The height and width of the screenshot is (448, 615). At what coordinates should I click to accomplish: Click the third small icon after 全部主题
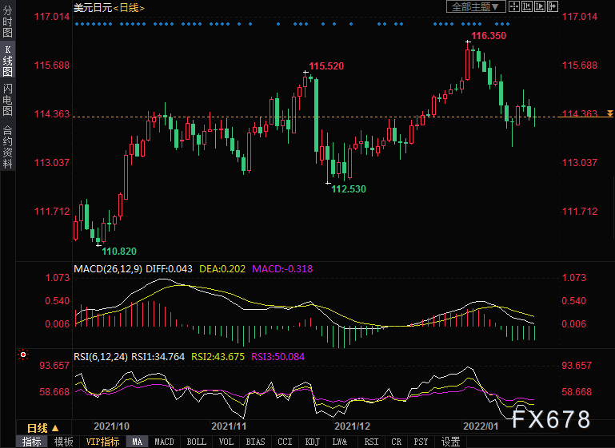538,6
